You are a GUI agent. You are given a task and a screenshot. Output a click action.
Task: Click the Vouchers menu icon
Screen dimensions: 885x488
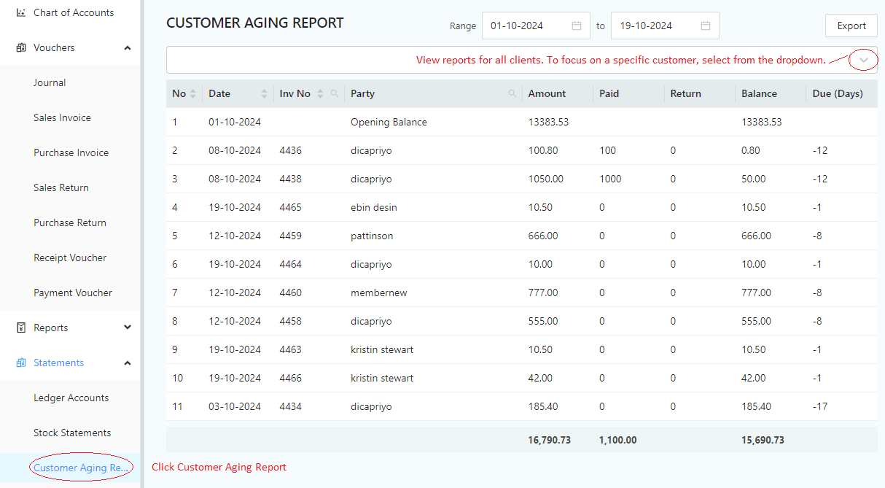coord(21,47)
